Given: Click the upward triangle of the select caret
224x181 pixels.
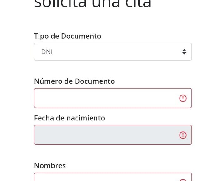Looking at the screenshot, I should [184, 50].
